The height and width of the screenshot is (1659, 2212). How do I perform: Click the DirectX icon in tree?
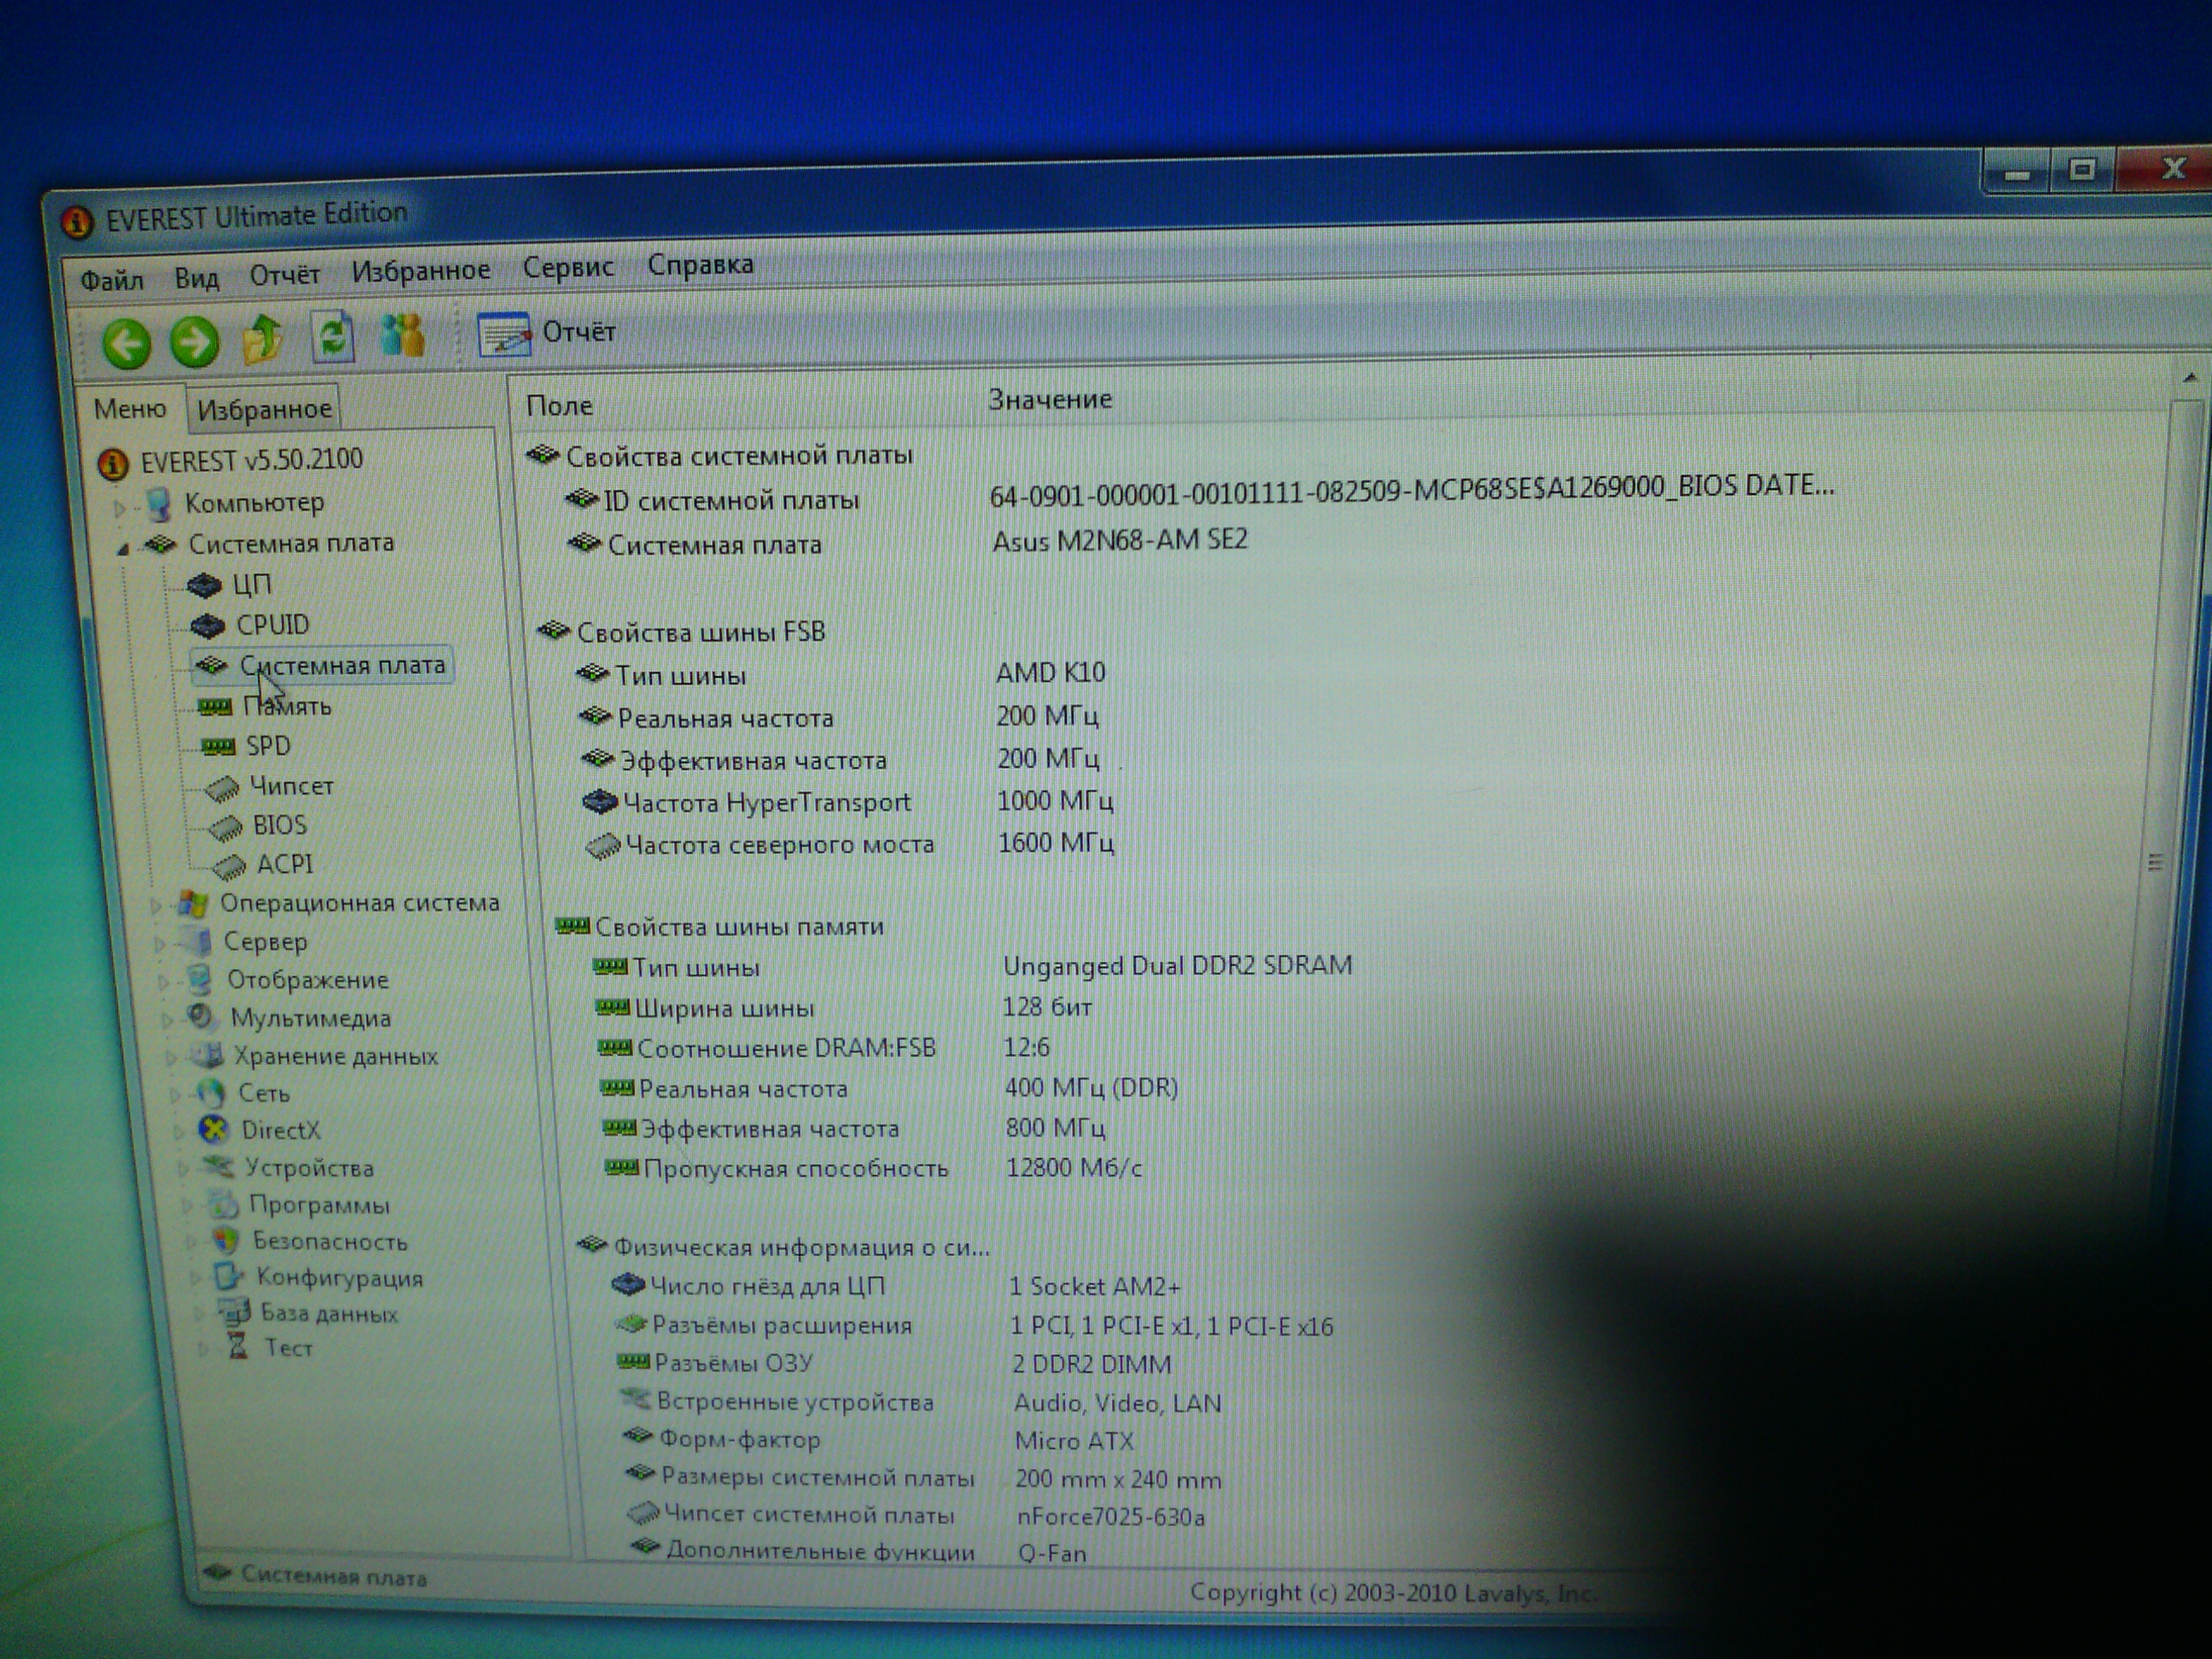pyautogui.click(x=213, y=1130)
